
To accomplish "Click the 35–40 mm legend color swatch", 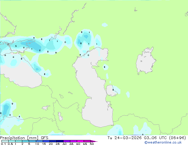I will coord(74,141).
